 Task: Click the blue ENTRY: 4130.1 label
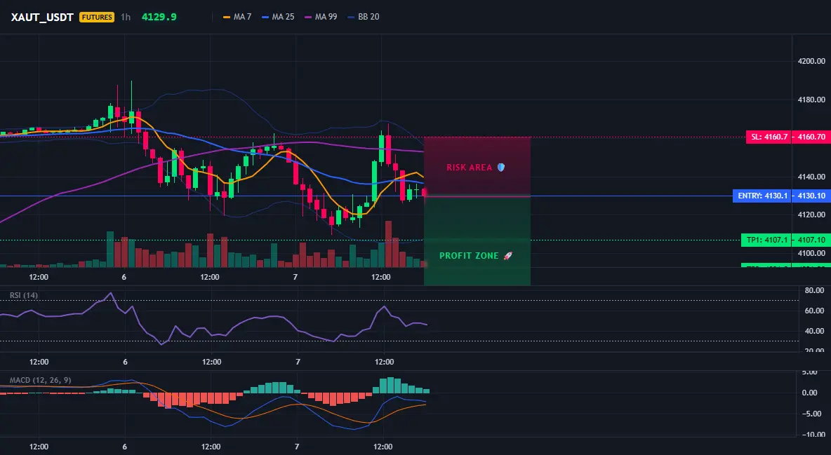tap(762, 196)
